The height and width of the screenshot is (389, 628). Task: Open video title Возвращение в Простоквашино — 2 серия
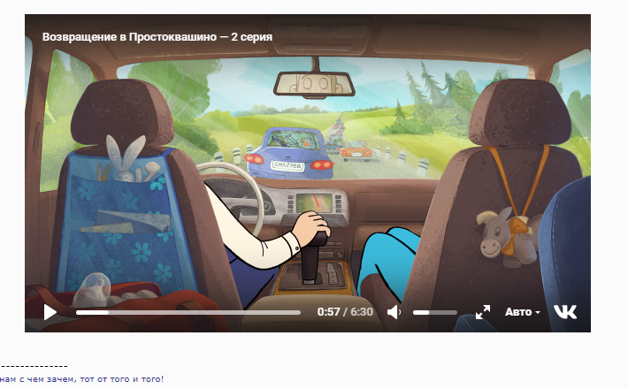pyautogui.click(x=157, y=37)
